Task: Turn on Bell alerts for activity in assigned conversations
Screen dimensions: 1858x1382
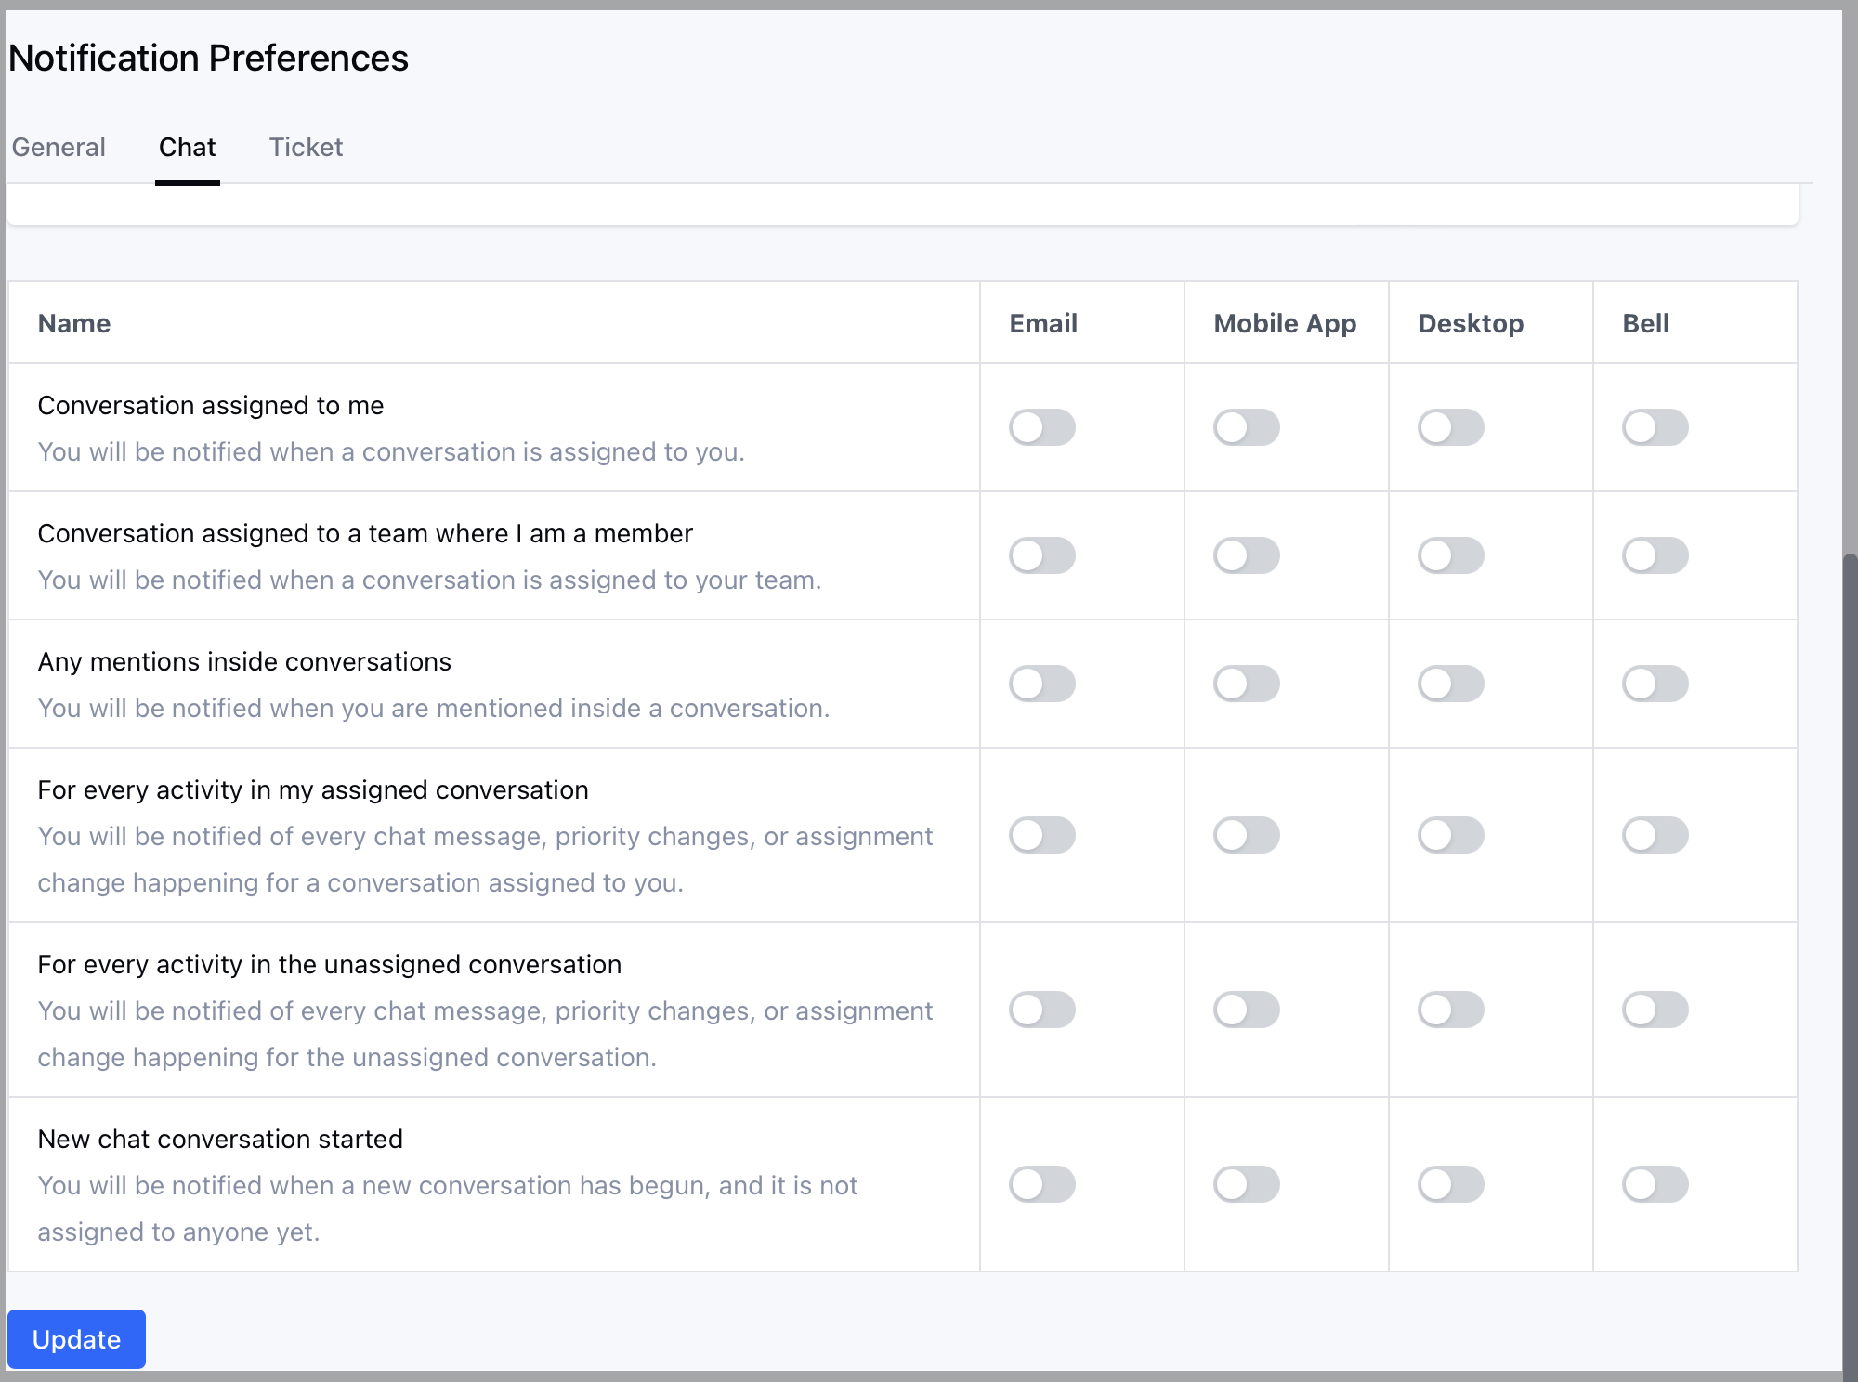Action: (x=1655, y=835)
